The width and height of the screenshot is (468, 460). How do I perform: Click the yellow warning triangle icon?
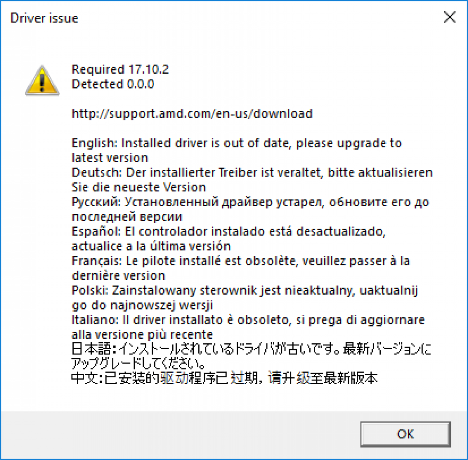(42, 80)
